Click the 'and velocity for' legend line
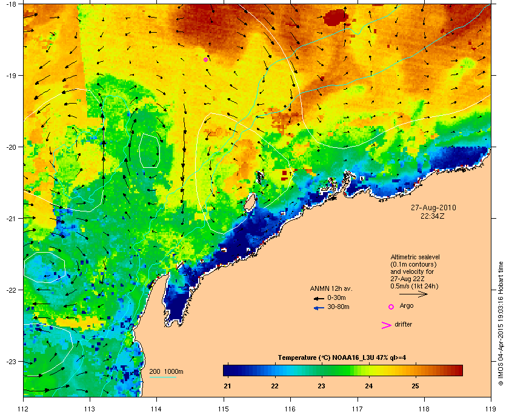Viewport: 509px width, 412px height. click(412, 271)
